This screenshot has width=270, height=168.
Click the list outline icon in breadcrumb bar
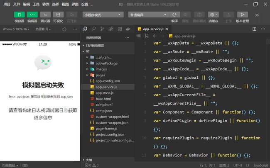tap(139, 36)
